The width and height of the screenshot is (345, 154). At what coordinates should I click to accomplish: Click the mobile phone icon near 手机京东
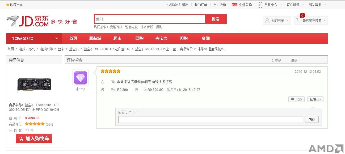pos(260,5)
